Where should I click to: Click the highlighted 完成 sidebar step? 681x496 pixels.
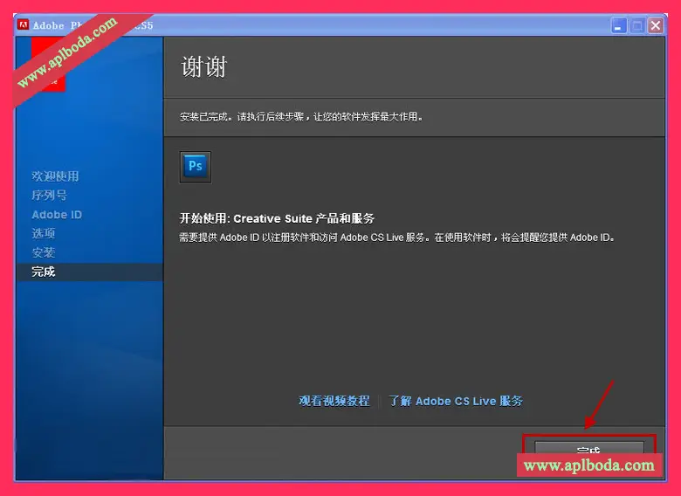pyautogui.click(x=44, y=272)
